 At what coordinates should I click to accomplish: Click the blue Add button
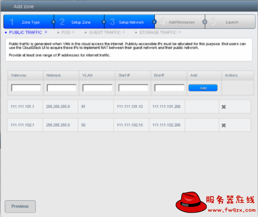pyautogui.click(x=203, y=88)
